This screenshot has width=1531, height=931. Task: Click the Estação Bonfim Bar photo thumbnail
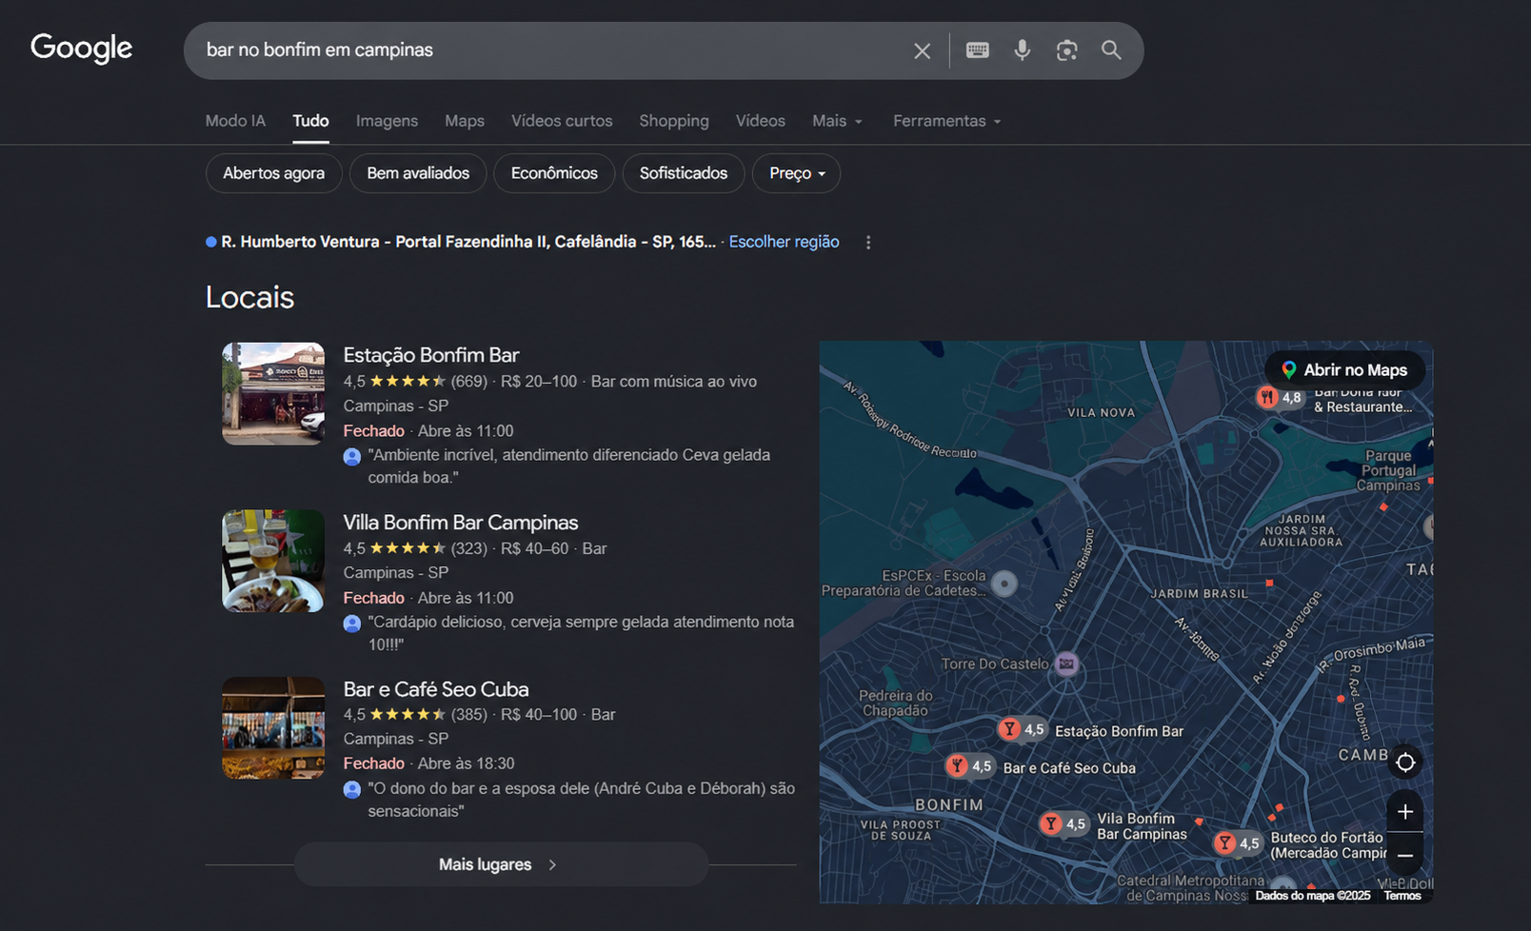coord(273,394)
